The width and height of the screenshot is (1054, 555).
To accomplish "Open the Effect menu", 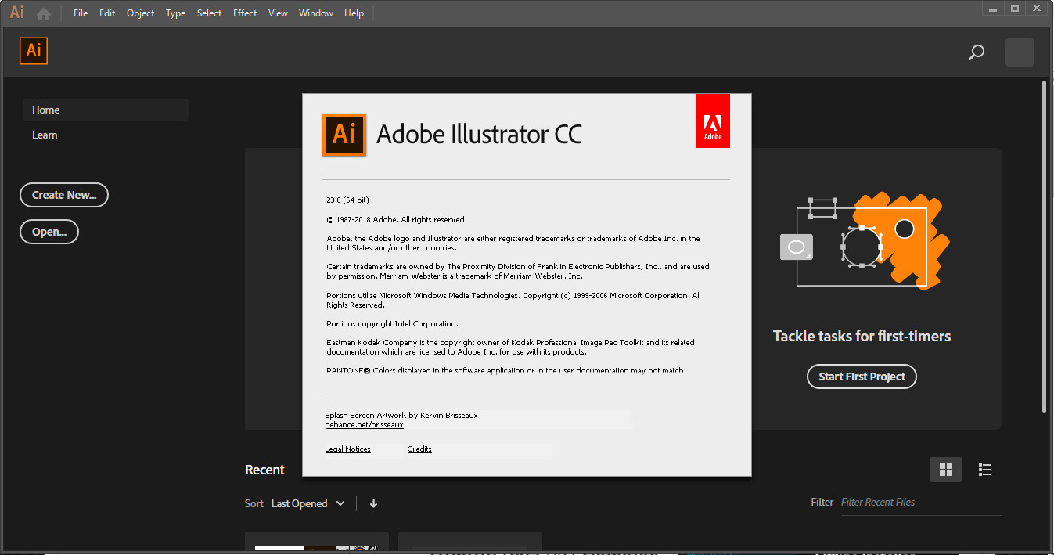I will 245,13.
